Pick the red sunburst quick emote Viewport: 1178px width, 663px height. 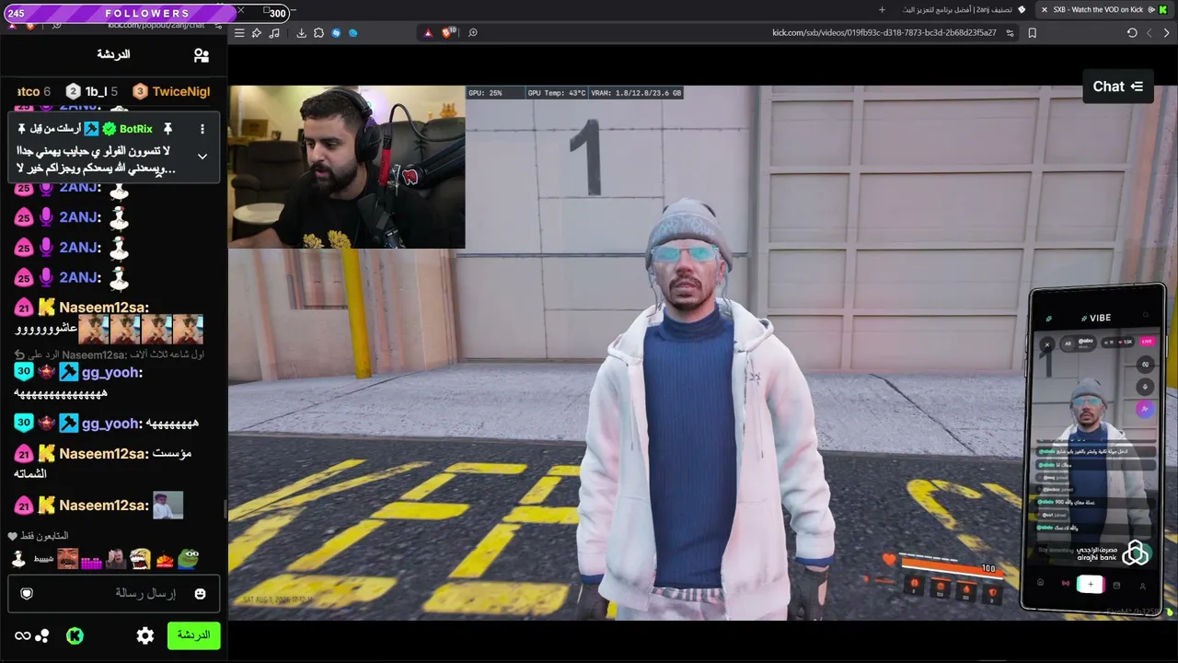(165, 558)
